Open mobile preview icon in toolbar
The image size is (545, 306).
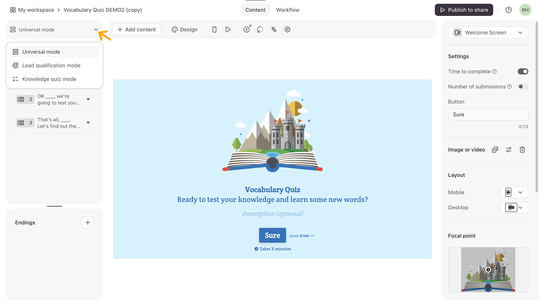[x=214, y=29]
